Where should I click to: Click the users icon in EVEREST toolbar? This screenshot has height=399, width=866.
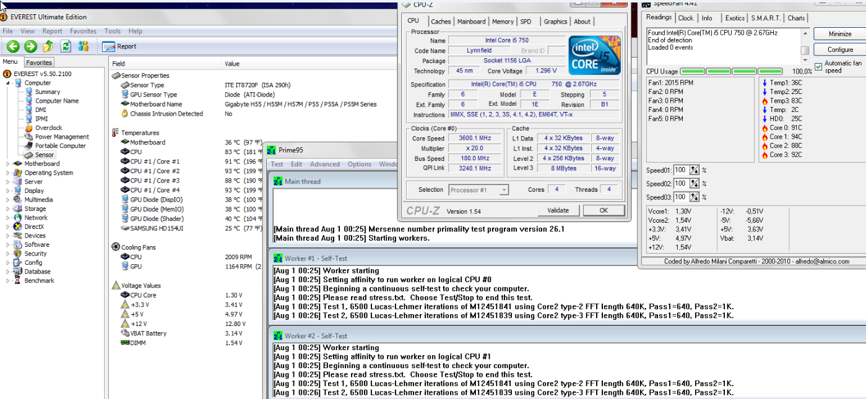(x=84, y=46)
